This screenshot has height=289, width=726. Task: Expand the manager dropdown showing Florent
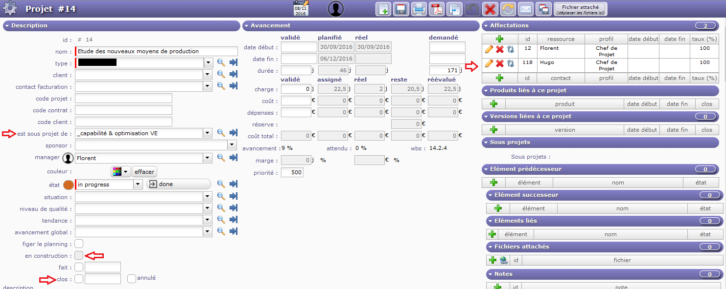[x=208, y=158]
